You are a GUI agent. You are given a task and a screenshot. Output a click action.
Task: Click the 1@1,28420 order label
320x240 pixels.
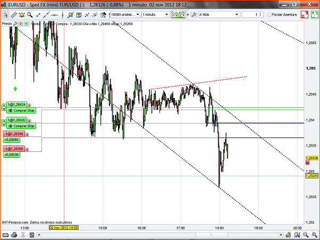pos(16,120)
